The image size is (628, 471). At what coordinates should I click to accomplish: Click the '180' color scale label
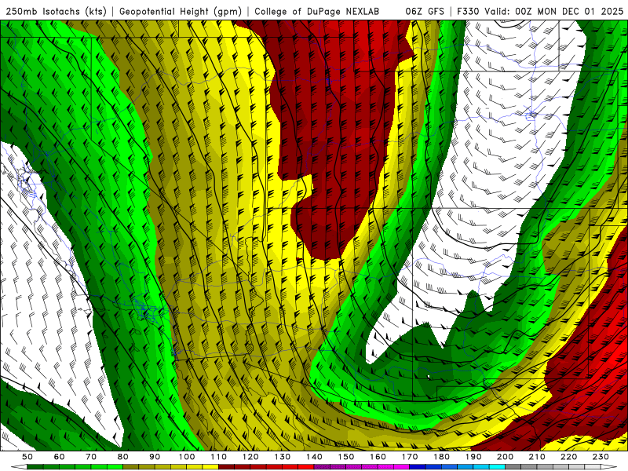tap(441, 457)
